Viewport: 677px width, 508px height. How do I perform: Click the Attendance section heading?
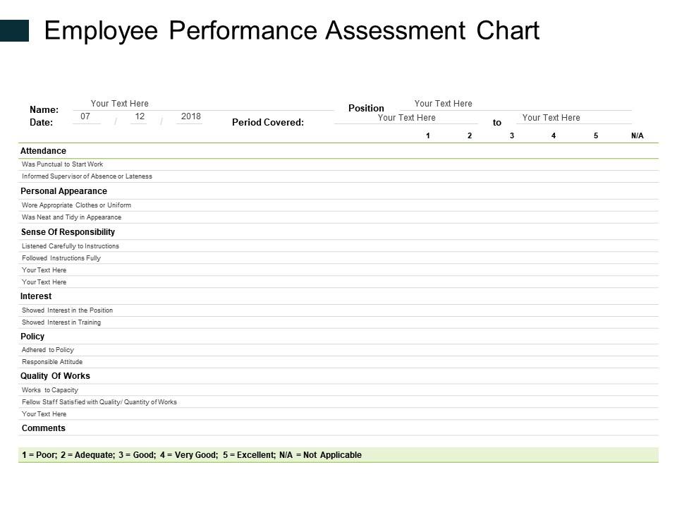43,151
